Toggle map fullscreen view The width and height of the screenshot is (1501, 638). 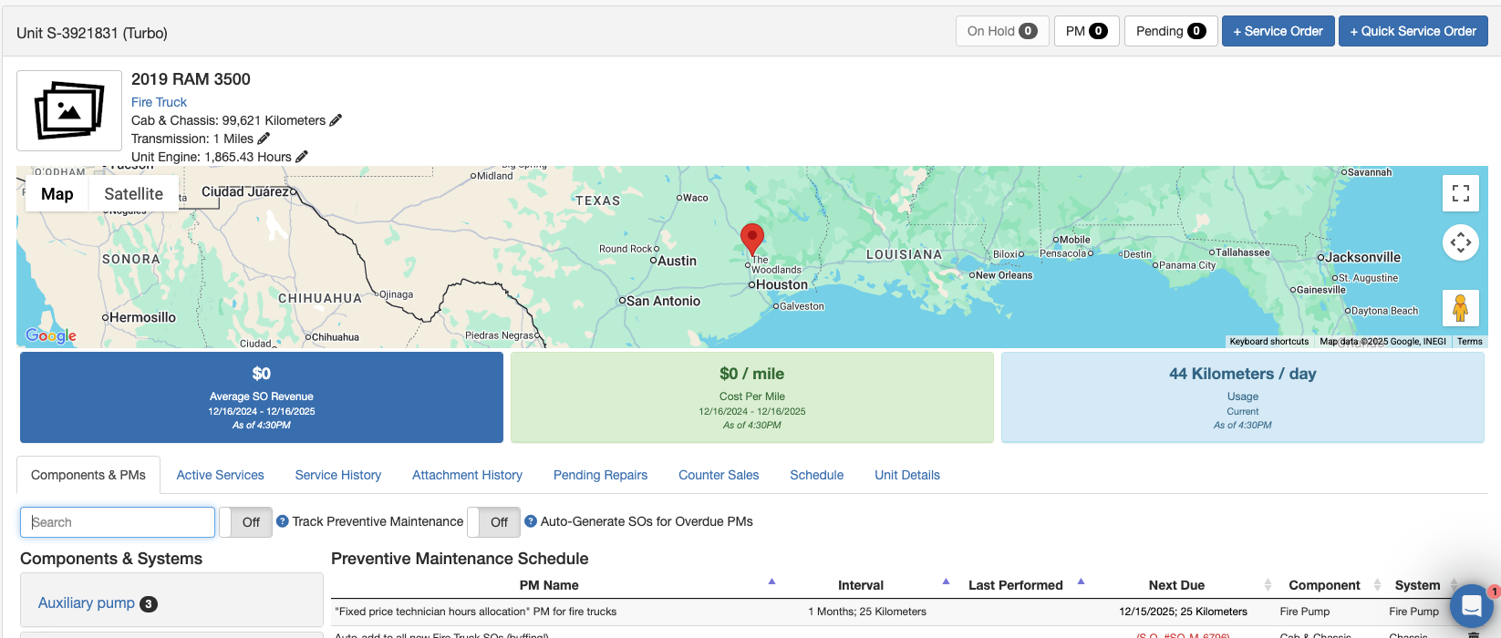click(1461, 193)
